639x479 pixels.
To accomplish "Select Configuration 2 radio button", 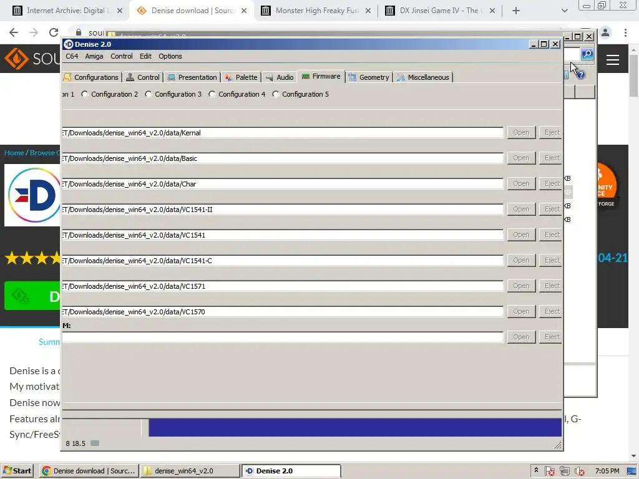I will coord(85,94).
